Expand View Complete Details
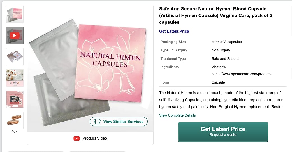This screenshot has width=292, height=152. click(x=177, y=115)
